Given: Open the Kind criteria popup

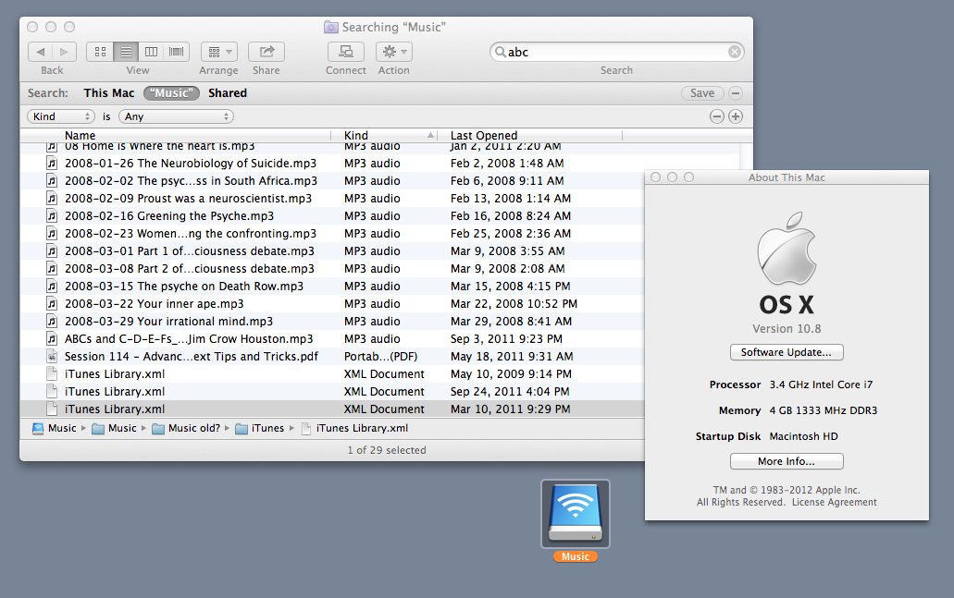Looking at the screenshot, I should [x=61, y=116].
